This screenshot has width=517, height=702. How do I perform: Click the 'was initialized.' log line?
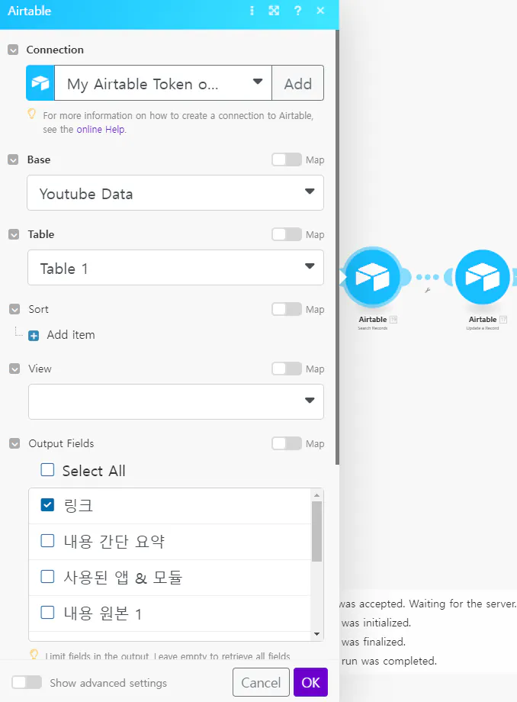(376, 623)
